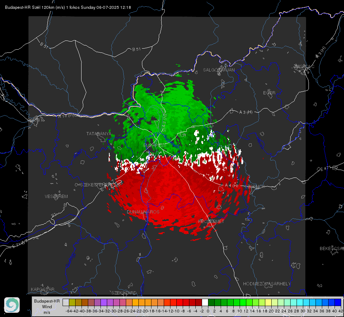Image resolution: width=344 pixels, height=317 pixels.
Task: Click the BÉKÉSCSABA city label
Action: (332, 248)
